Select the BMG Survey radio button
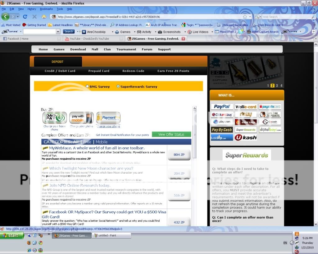The width and height of the screenshot is (318, 254). click(88, 87)
